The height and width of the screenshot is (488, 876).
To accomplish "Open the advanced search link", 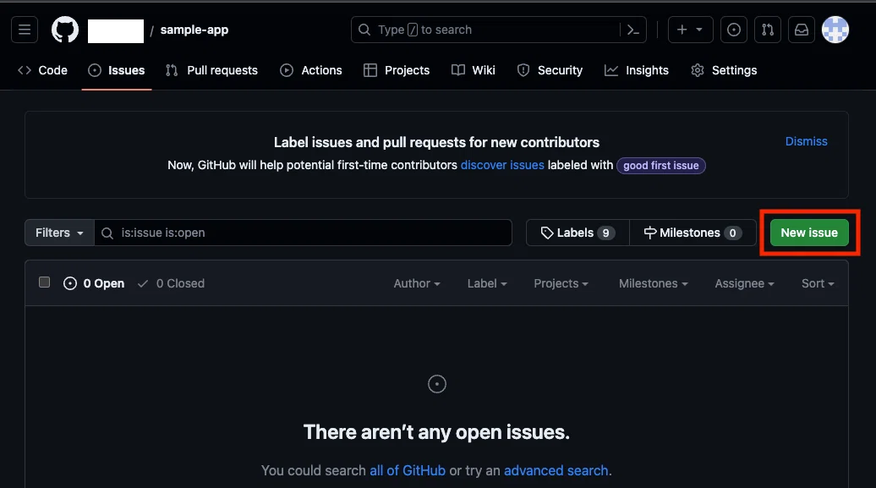I will pos(556,471).
